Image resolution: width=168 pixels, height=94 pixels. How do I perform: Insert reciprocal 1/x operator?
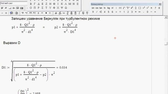click(x=136, y=8)
